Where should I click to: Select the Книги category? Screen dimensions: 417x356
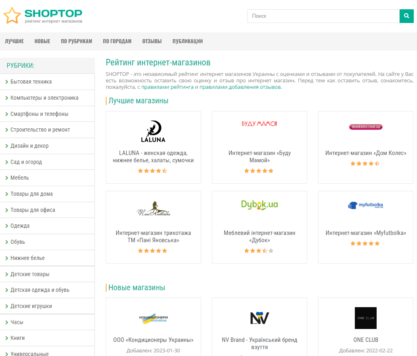[x=47, y=338]
